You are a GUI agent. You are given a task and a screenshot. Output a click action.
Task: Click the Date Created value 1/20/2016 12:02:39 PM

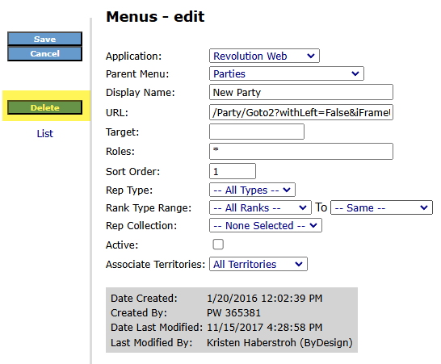click(264, 299)
